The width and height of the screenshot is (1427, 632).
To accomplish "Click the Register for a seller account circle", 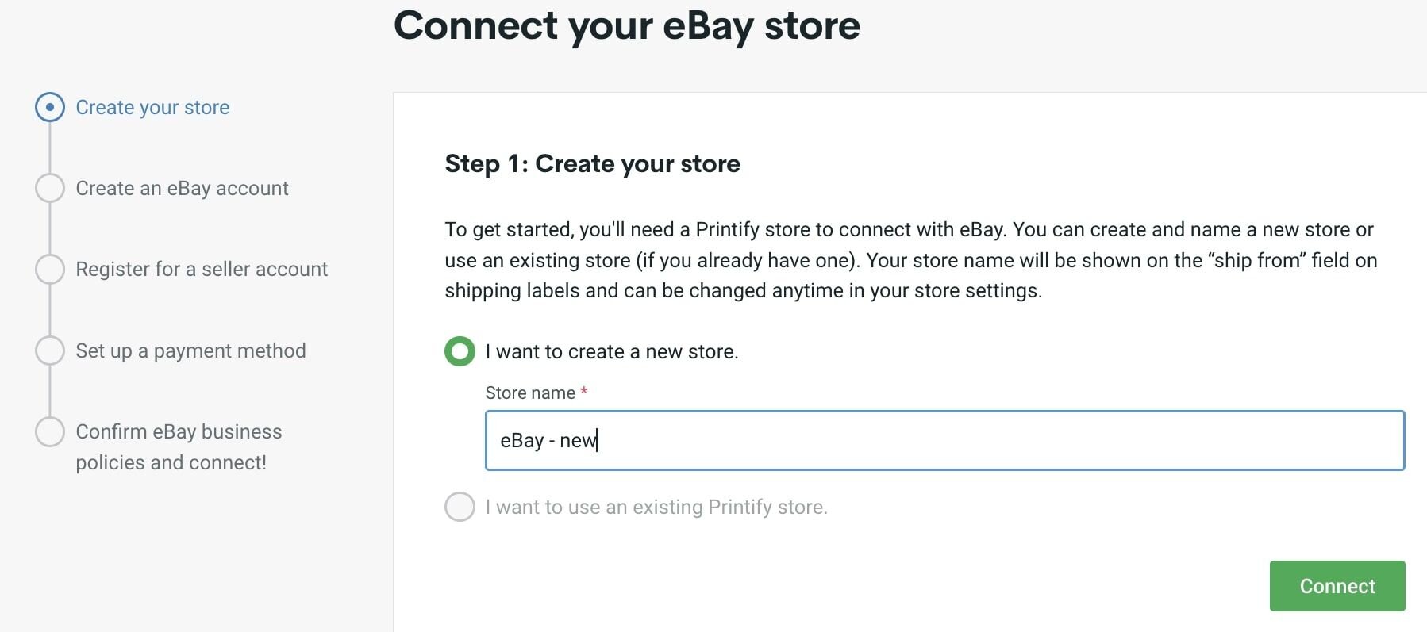I will tap(51, 269).
